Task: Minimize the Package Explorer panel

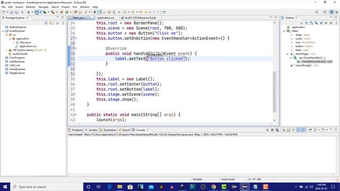Action: (x=57, y=18)
